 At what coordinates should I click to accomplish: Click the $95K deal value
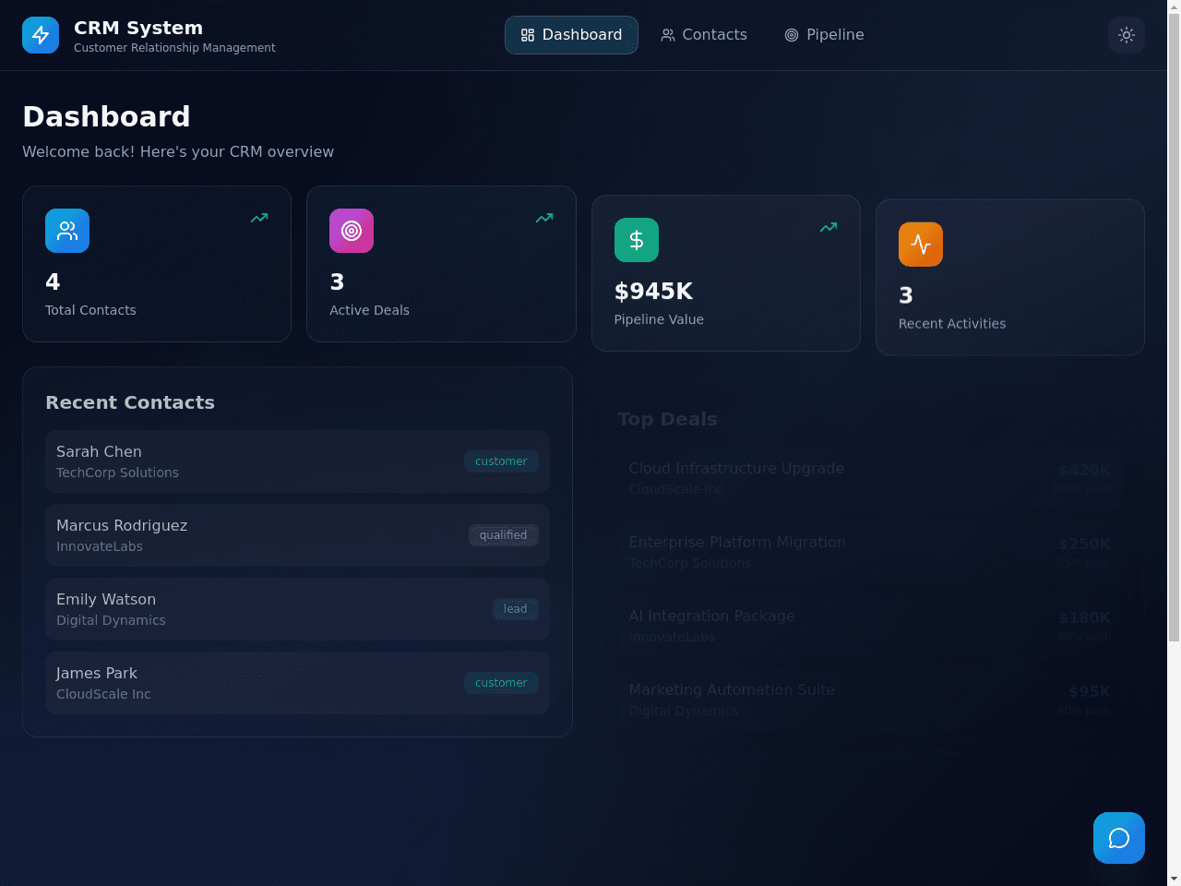[x=1090, y=691]
